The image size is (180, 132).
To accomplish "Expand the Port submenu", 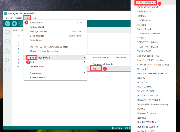I will coord(55,62).
